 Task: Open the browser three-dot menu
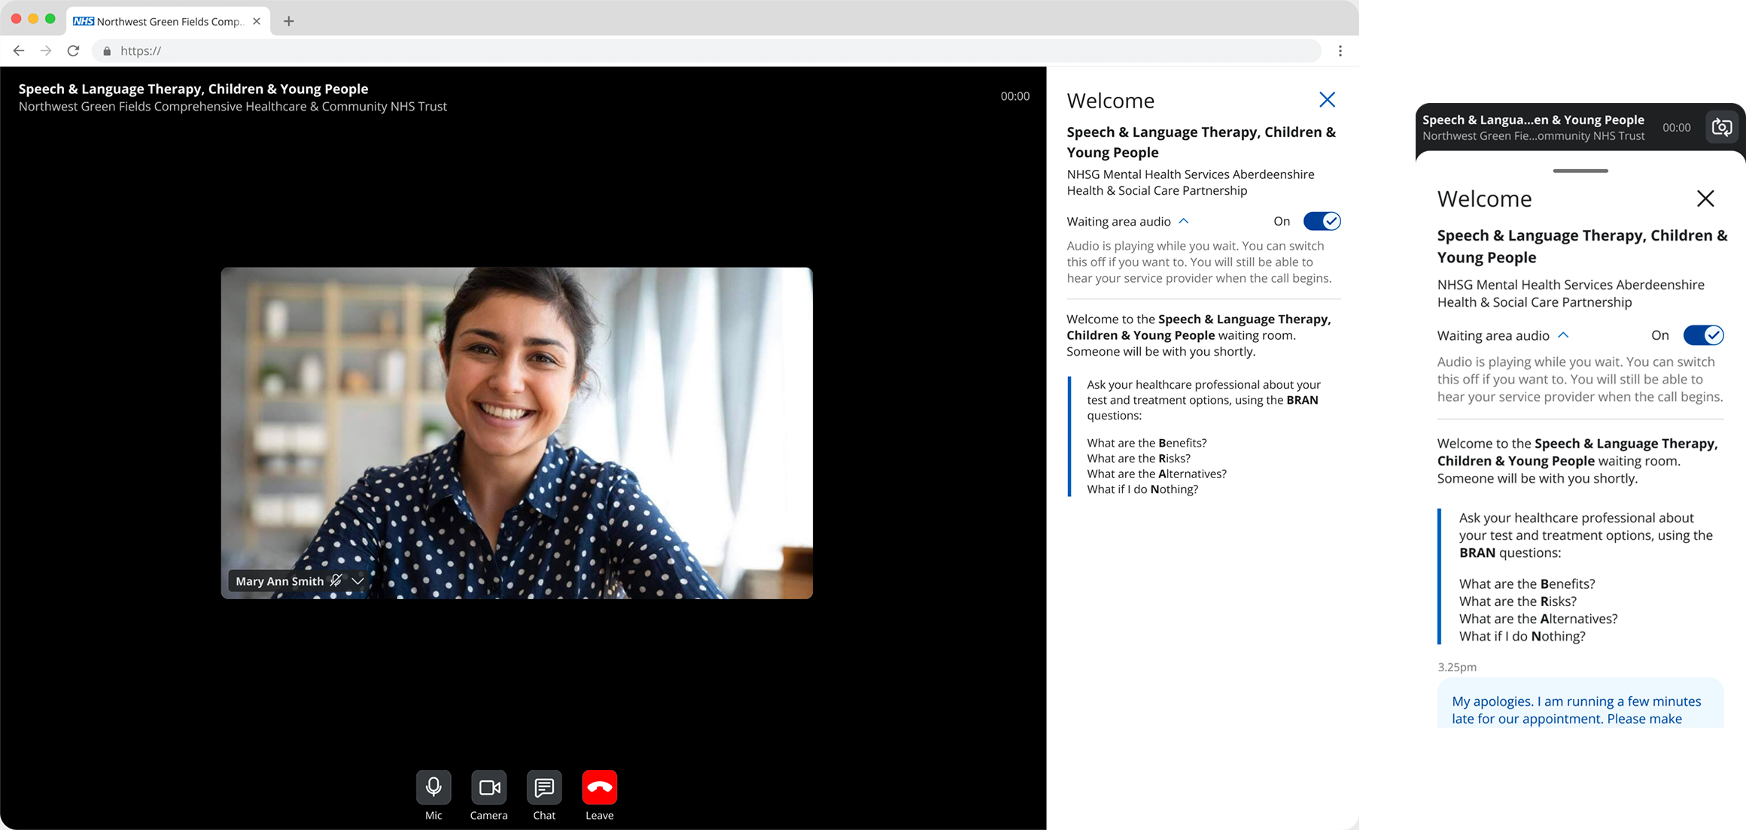(1340, 51)
